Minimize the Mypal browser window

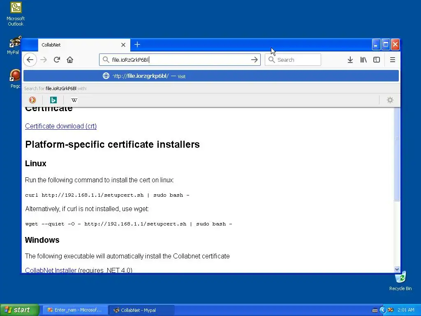tap(376, 44)
